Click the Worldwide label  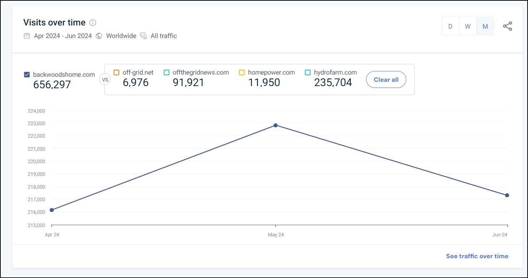[x=121, y=36]
